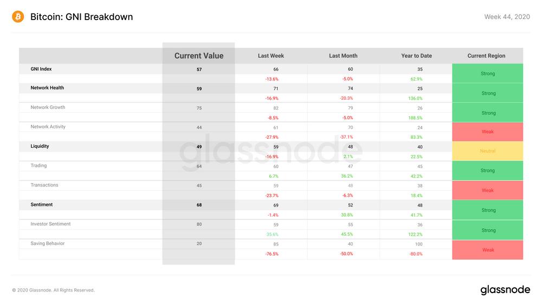This screenshot has height=305, width=542.
Task: Select the GNI Index row label
Action: click(41, 69)
